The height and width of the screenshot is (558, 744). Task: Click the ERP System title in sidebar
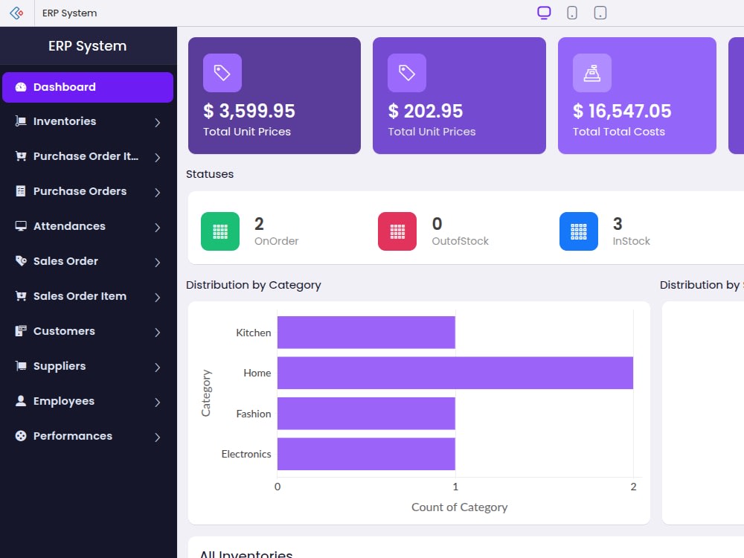pos(89,45)
